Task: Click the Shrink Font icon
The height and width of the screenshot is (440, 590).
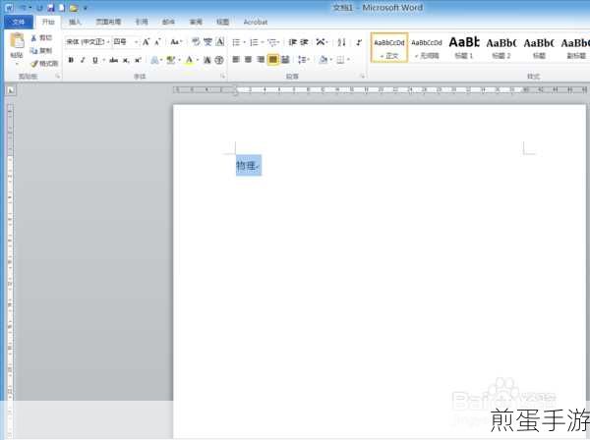Action: pyautogui.click(x=158, y=42)
